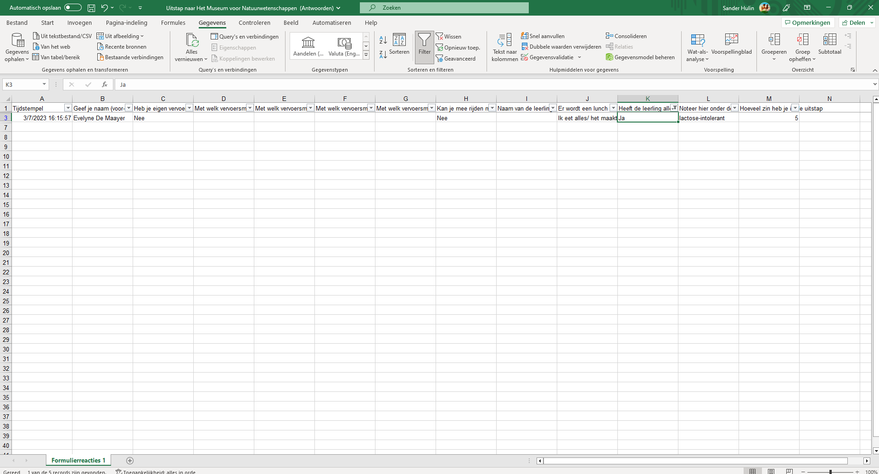Click the Name Box showing K3

[25, 84]
